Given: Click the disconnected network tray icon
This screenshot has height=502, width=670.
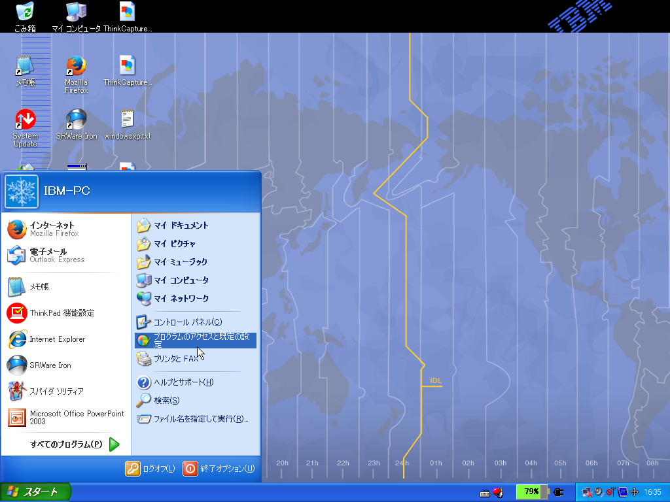Looking at the screenshot, I should pyautogui.click(x=587, y=493).
